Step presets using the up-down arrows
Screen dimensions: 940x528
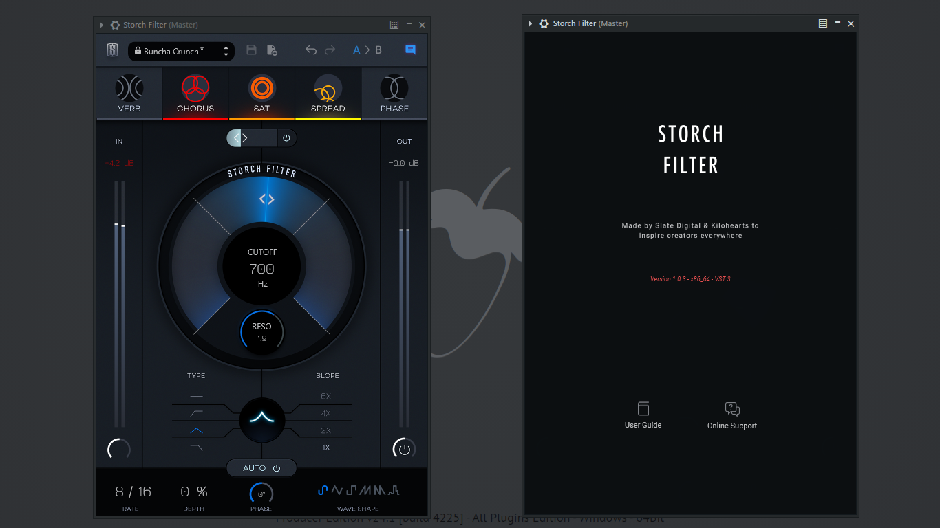(x=226, y=51)
